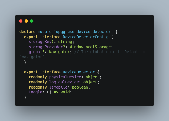Click the yellow minimize dot
Screen dimensions: 169x121
[26, 21]
